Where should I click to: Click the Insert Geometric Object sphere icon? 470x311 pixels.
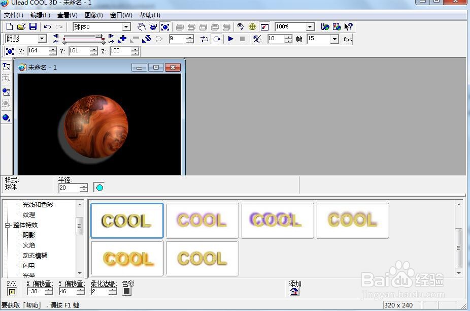pos(6,118)
